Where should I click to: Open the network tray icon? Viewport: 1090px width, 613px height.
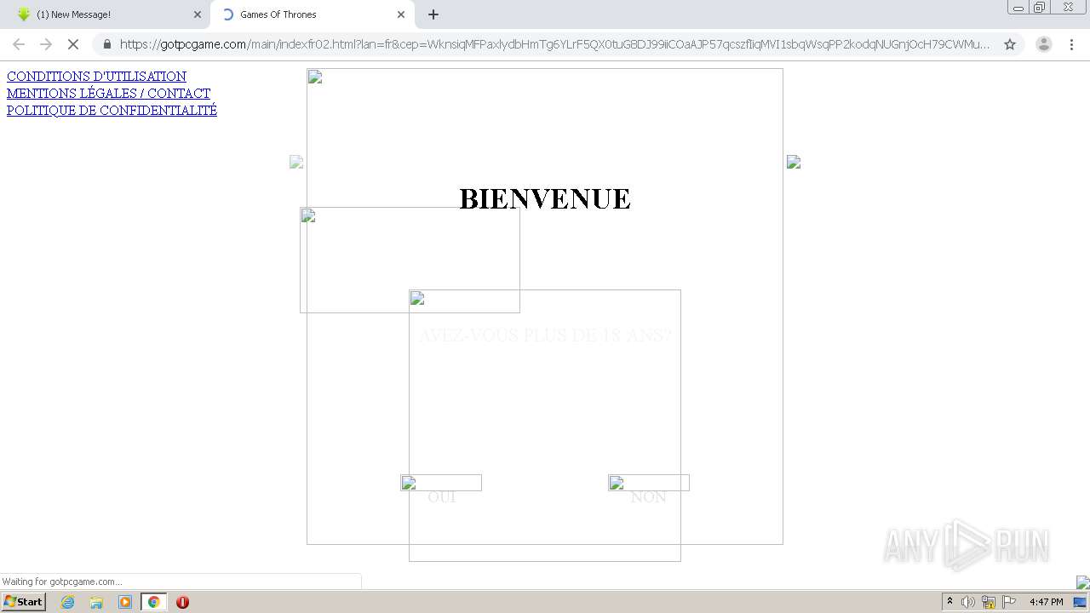[989, 602]
